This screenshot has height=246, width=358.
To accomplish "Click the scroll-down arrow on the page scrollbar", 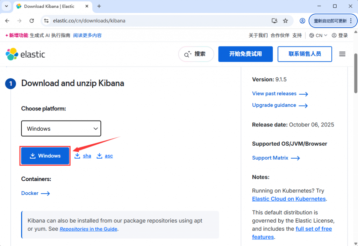I will pos(355,243).
